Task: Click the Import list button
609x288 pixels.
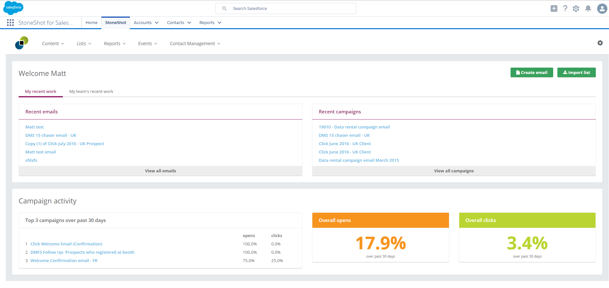Action: 576,72
